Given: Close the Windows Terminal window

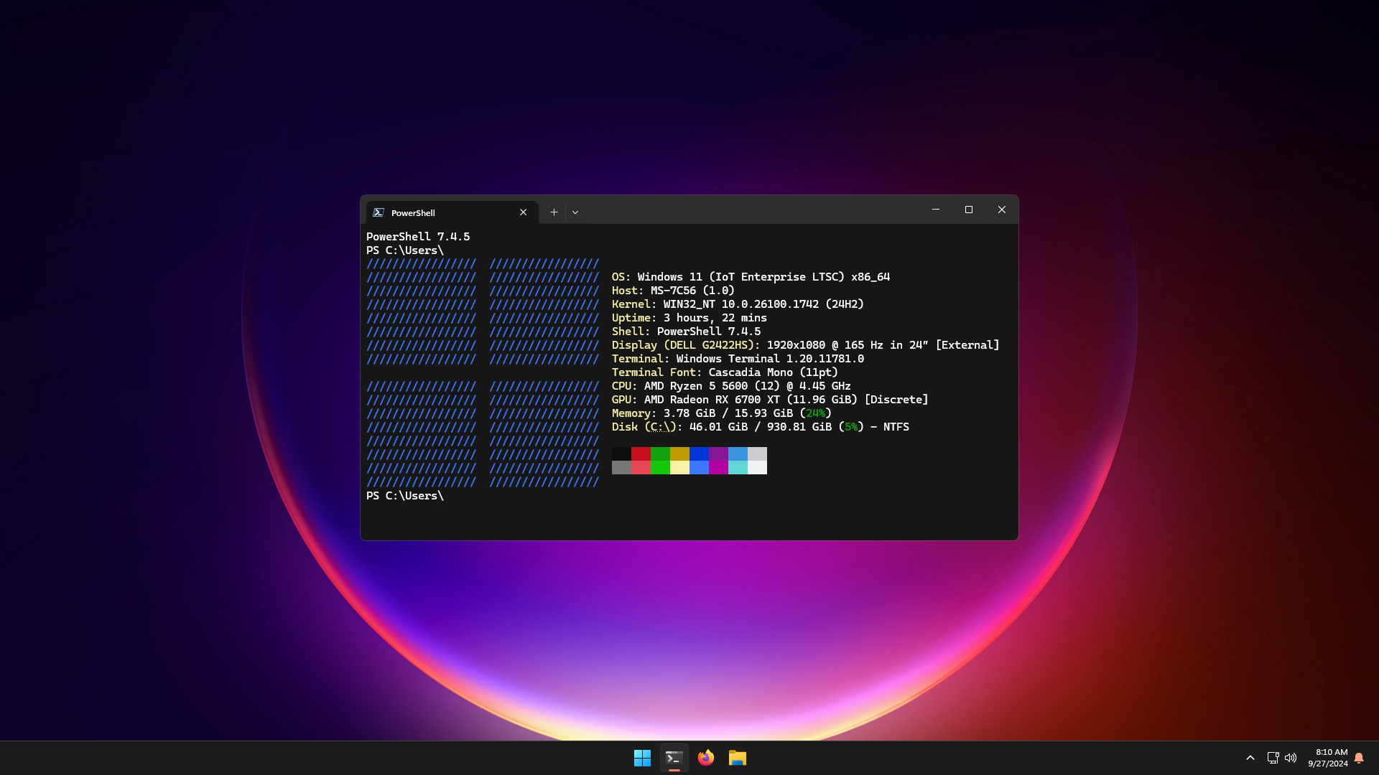Looking at the screenshot, I should pyautogui.click(x=1002, y=210).
